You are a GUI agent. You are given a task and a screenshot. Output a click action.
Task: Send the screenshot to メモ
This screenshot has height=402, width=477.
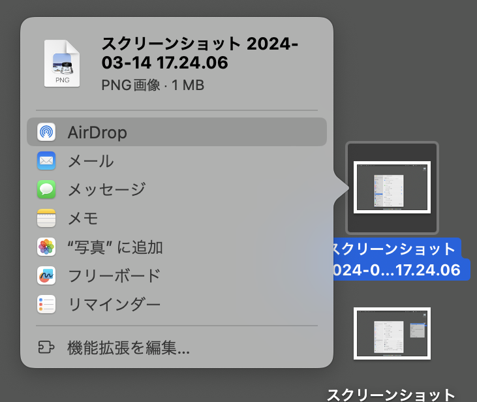coord(177,218)
